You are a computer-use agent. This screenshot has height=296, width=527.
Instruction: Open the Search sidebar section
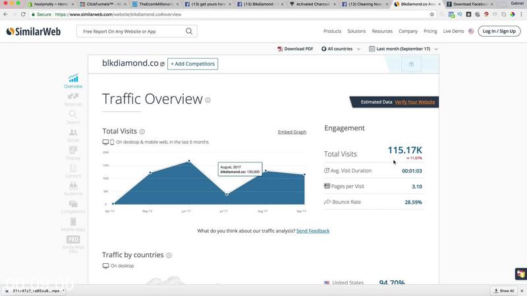pos(73,118)
